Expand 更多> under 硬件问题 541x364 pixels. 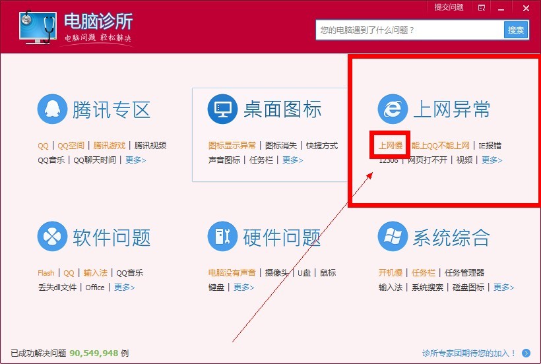244,288
